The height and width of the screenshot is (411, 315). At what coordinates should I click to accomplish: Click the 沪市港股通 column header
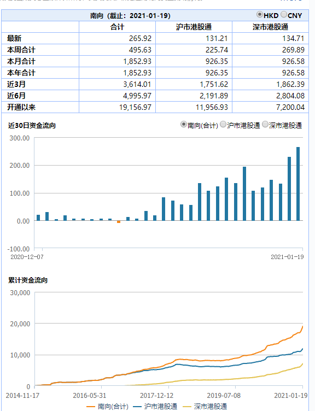pyautogui.click(x=194, y=27)
